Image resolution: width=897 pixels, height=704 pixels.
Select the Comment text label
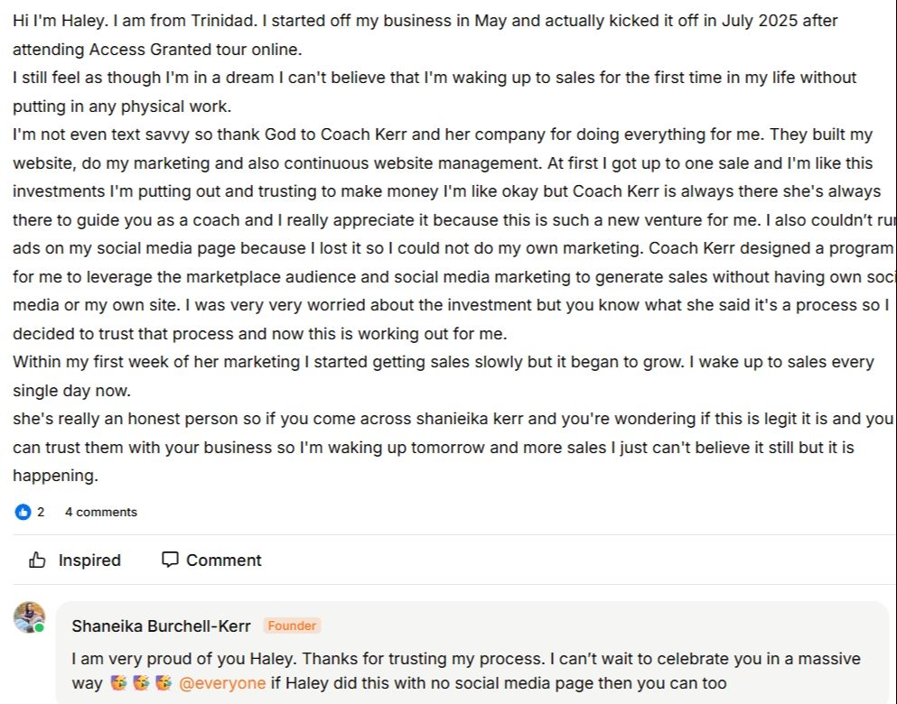[x=224, y=560]
